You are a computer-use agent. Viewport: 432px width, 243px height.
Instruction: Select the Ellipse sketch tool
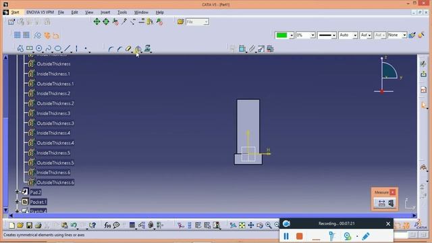(57, 49)
